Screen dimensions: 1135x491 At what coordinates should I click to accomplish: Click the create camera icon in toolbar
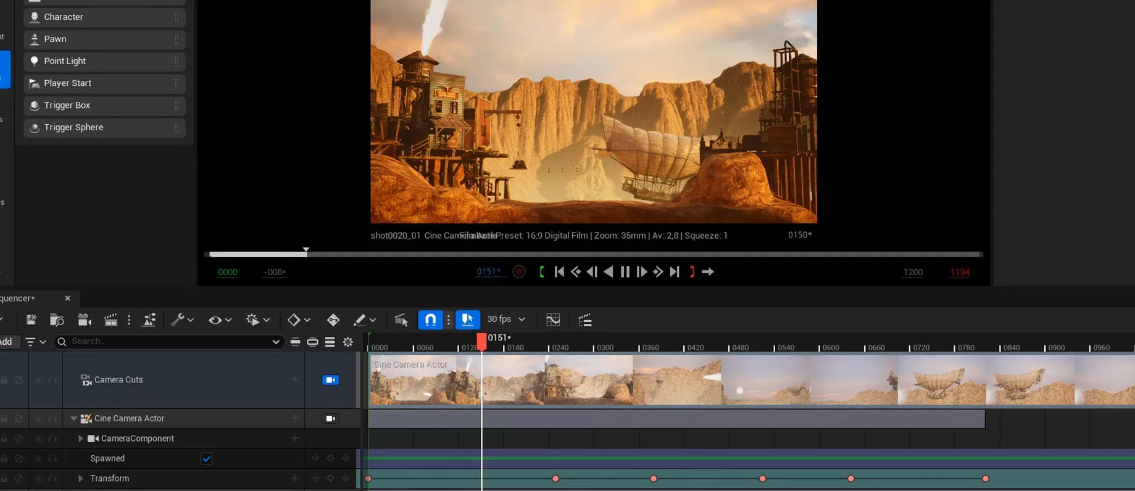click(x=85, y=320)
